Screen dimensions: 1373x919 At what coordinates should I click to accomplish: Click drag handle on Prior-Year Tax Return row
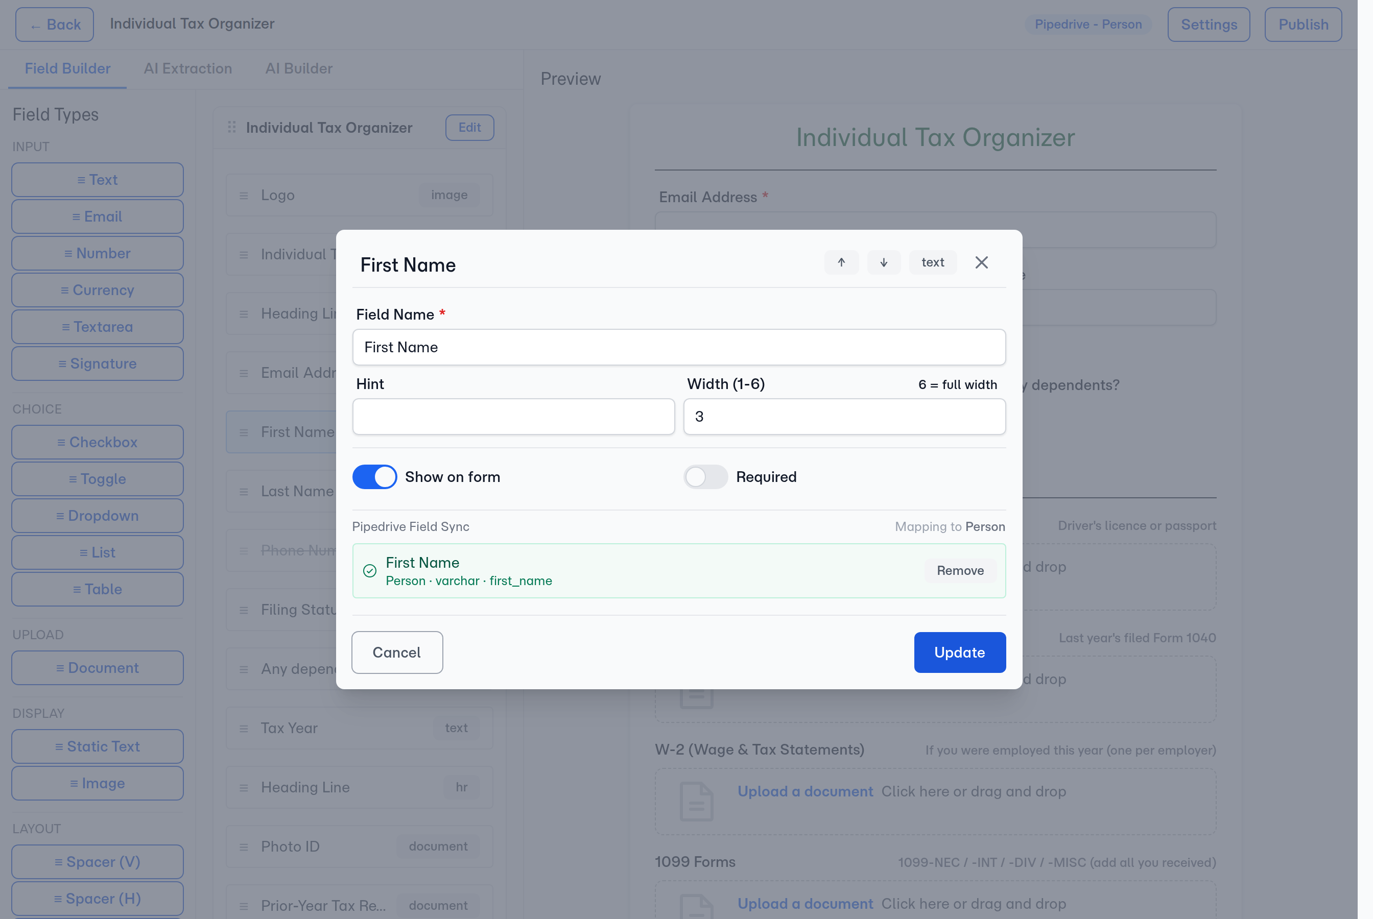tap(243, 906)
